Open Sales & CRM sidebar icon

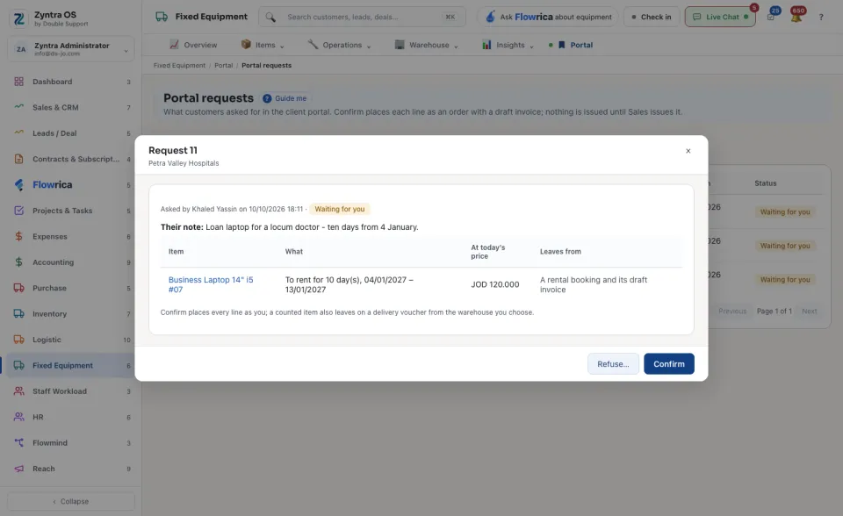(18, 107)
